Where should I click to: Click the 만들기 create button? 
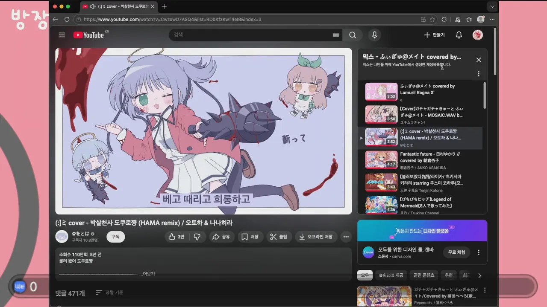(434, 35)
